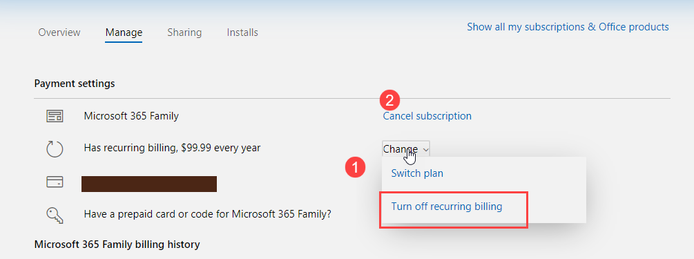Switch to the Overview tab
Viewport: 694px width, 259px height.
(59, 32)
